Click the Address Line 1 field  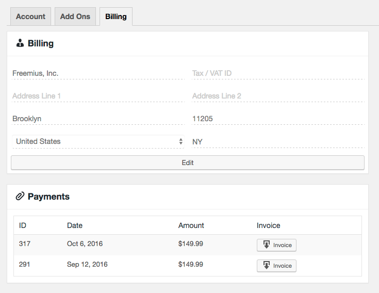[97, 96]
